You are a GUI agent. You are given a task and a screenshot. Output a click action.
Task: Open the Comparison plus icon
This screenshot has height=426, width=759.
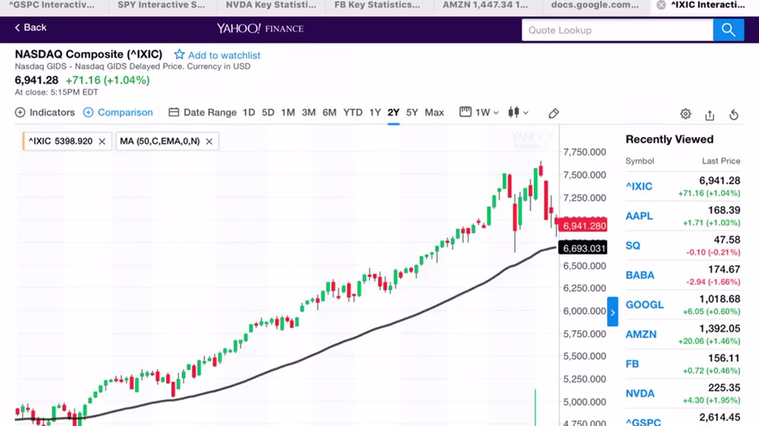click(88, 112)
